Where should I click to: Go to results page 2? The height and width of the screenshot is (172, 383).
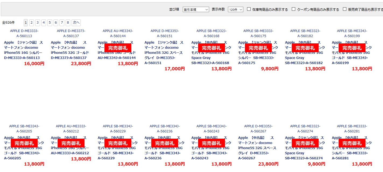(x=31, y=23)
